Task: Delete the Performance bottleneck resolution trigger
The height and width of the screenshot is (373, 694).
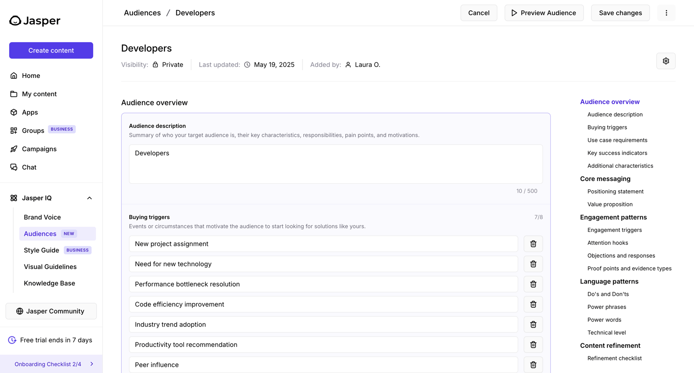Action: pyautogui.click(x=533, y=284)
